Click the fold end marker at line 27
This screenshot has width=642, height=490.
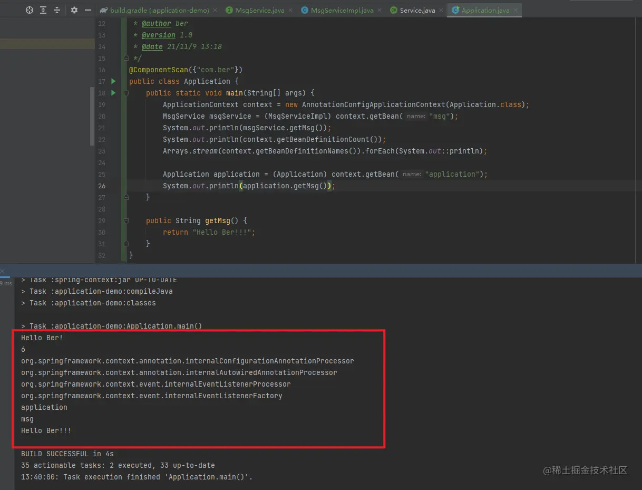point(126,197)
